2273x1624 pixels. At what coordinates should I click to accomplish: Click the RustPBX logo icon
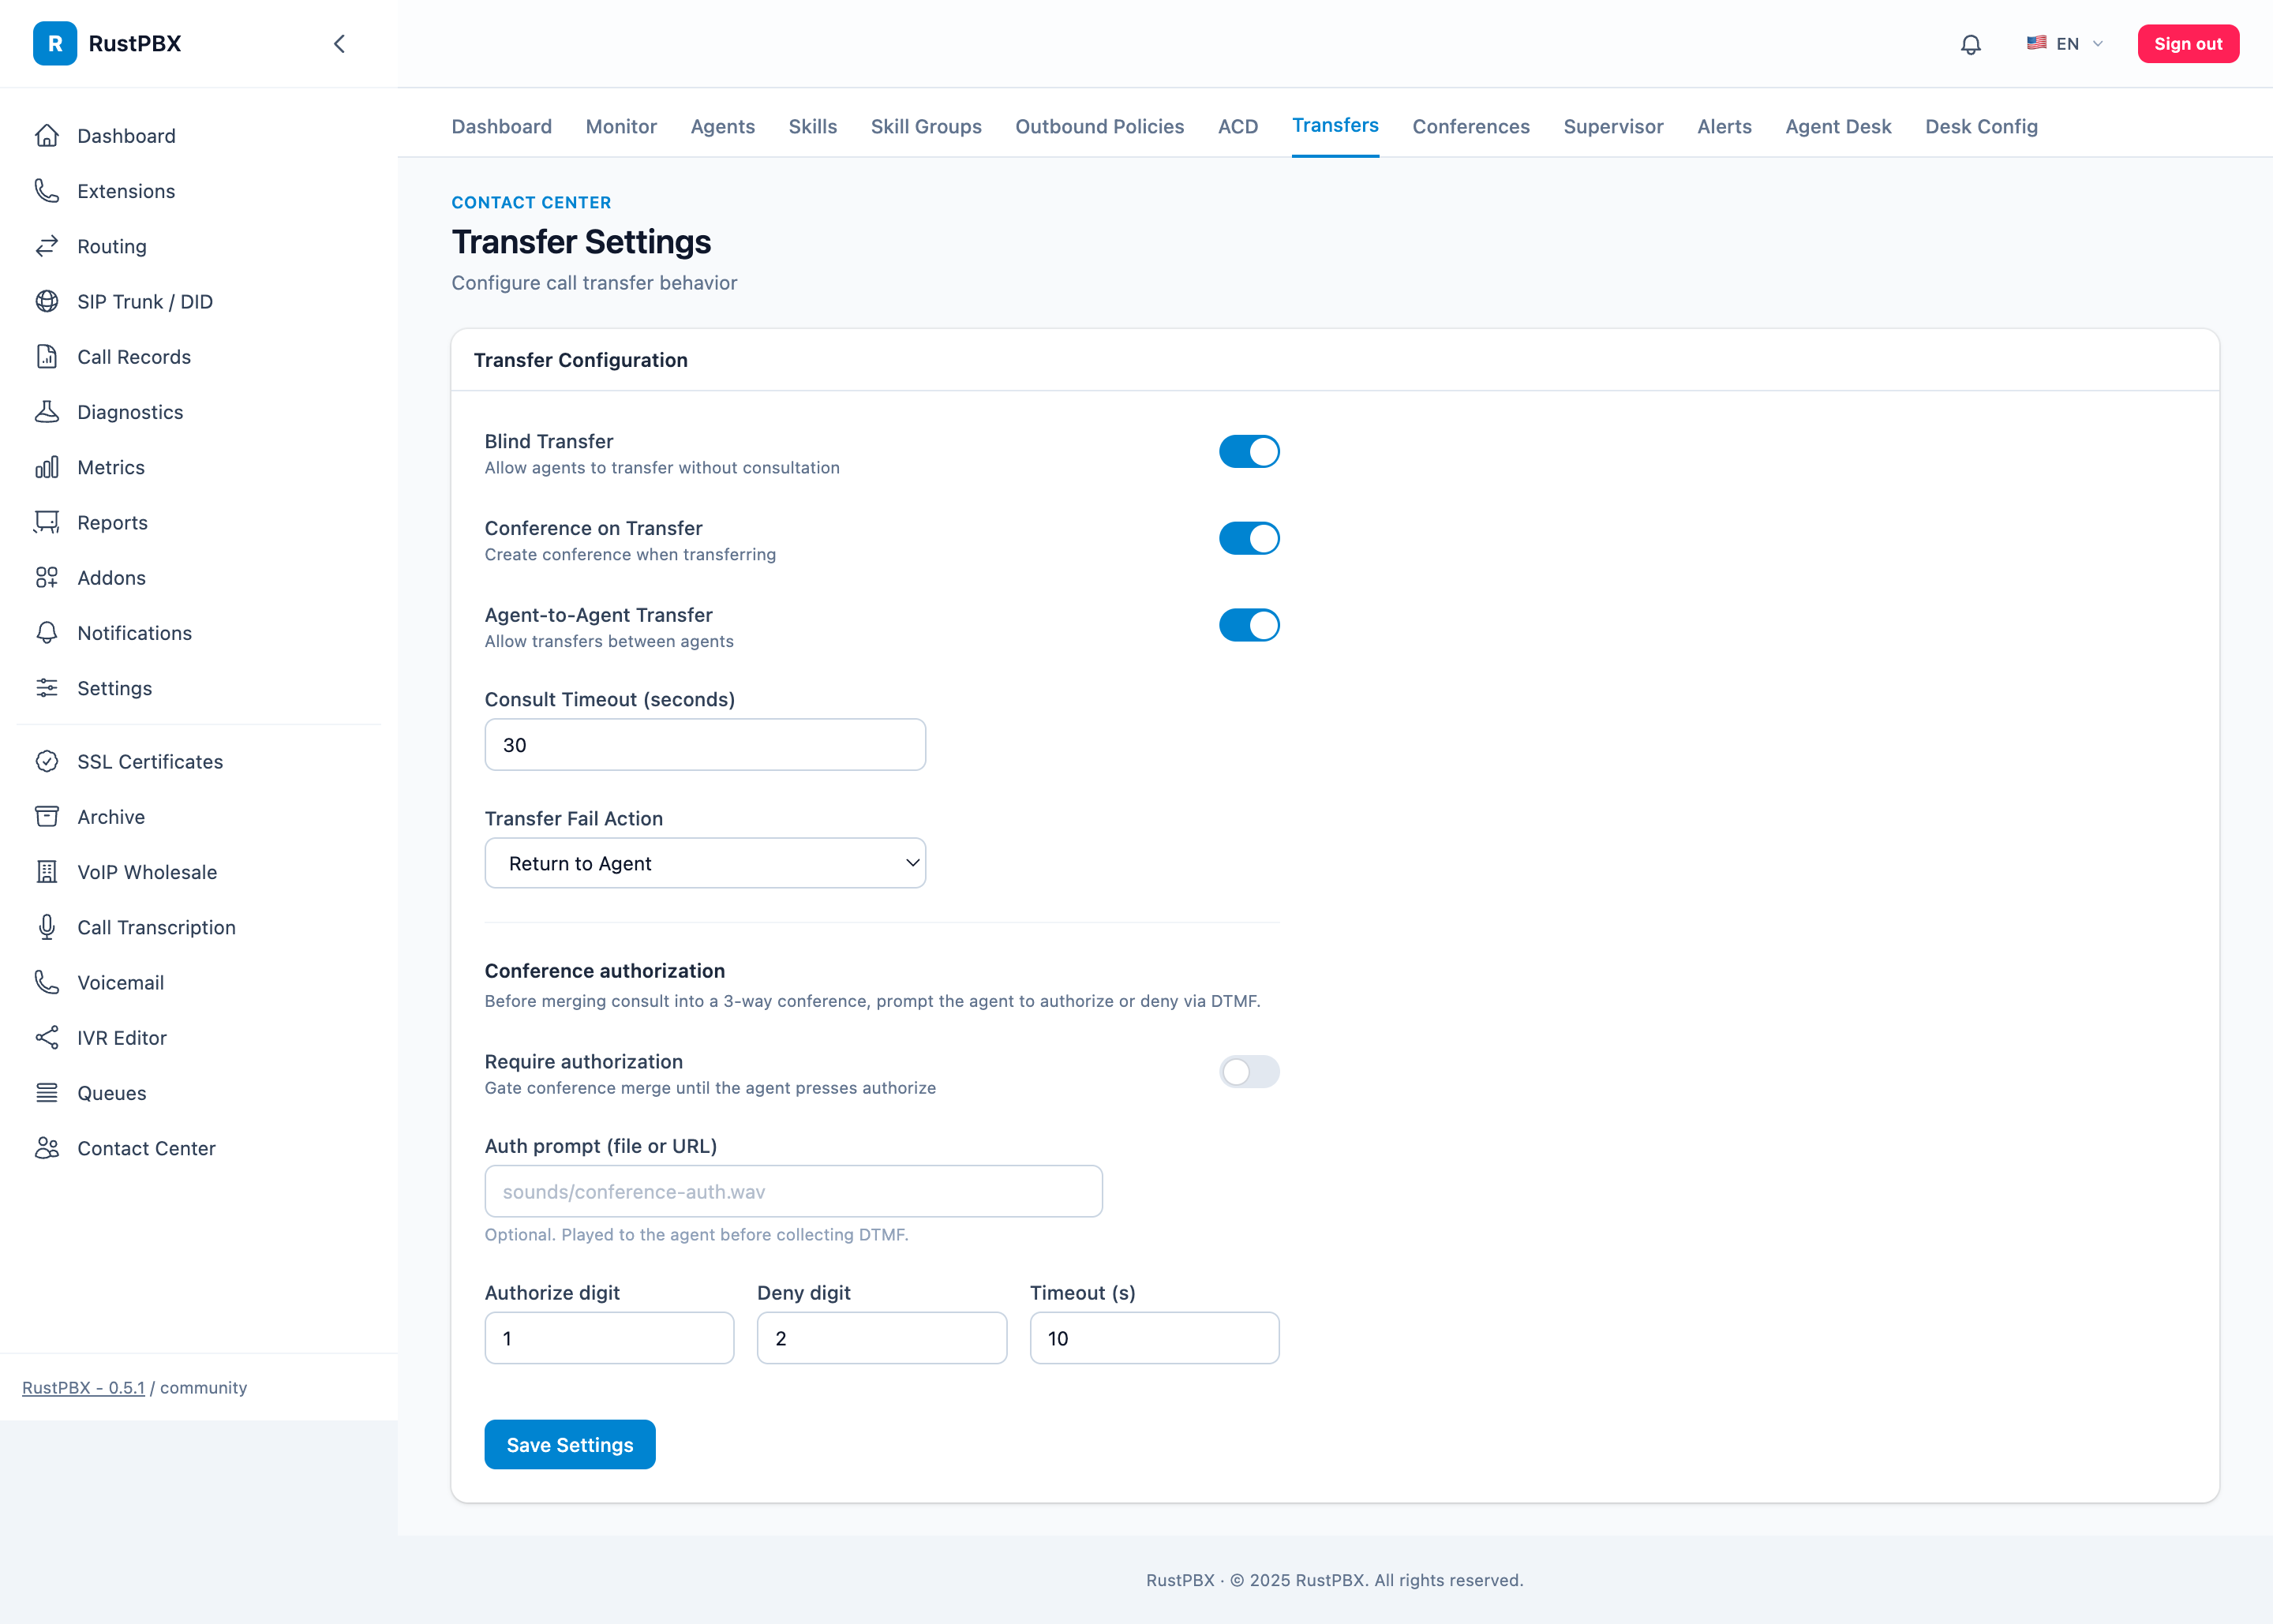point(55,43)
